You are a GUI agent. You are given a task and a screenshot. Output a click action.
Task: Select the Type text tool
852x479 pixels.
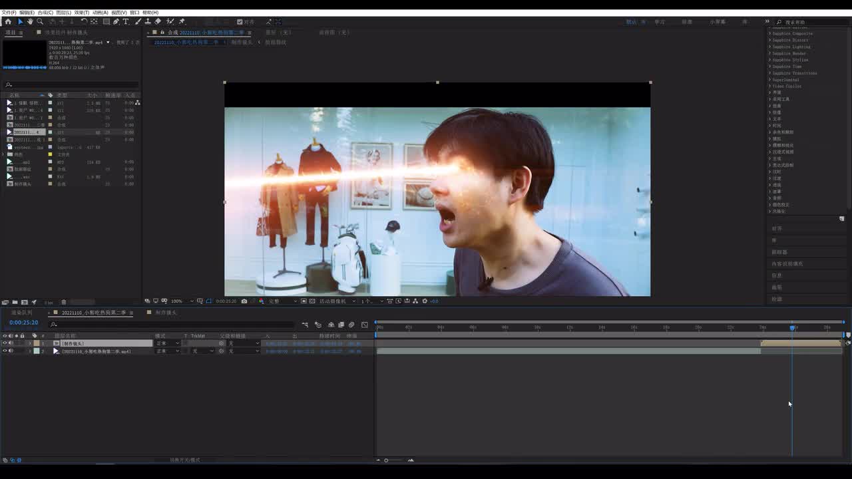tap(125, 22)
